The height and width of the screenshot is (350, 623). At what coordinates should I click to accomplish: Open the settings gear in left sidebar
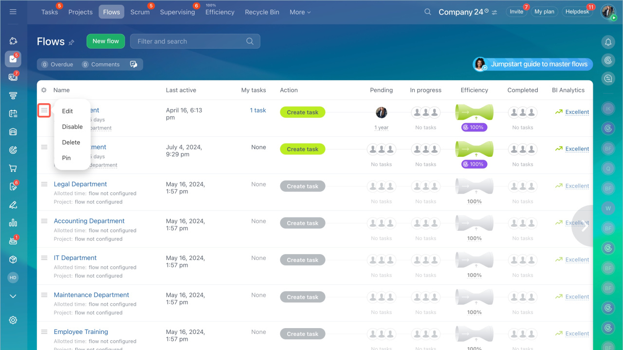[13, 320]
